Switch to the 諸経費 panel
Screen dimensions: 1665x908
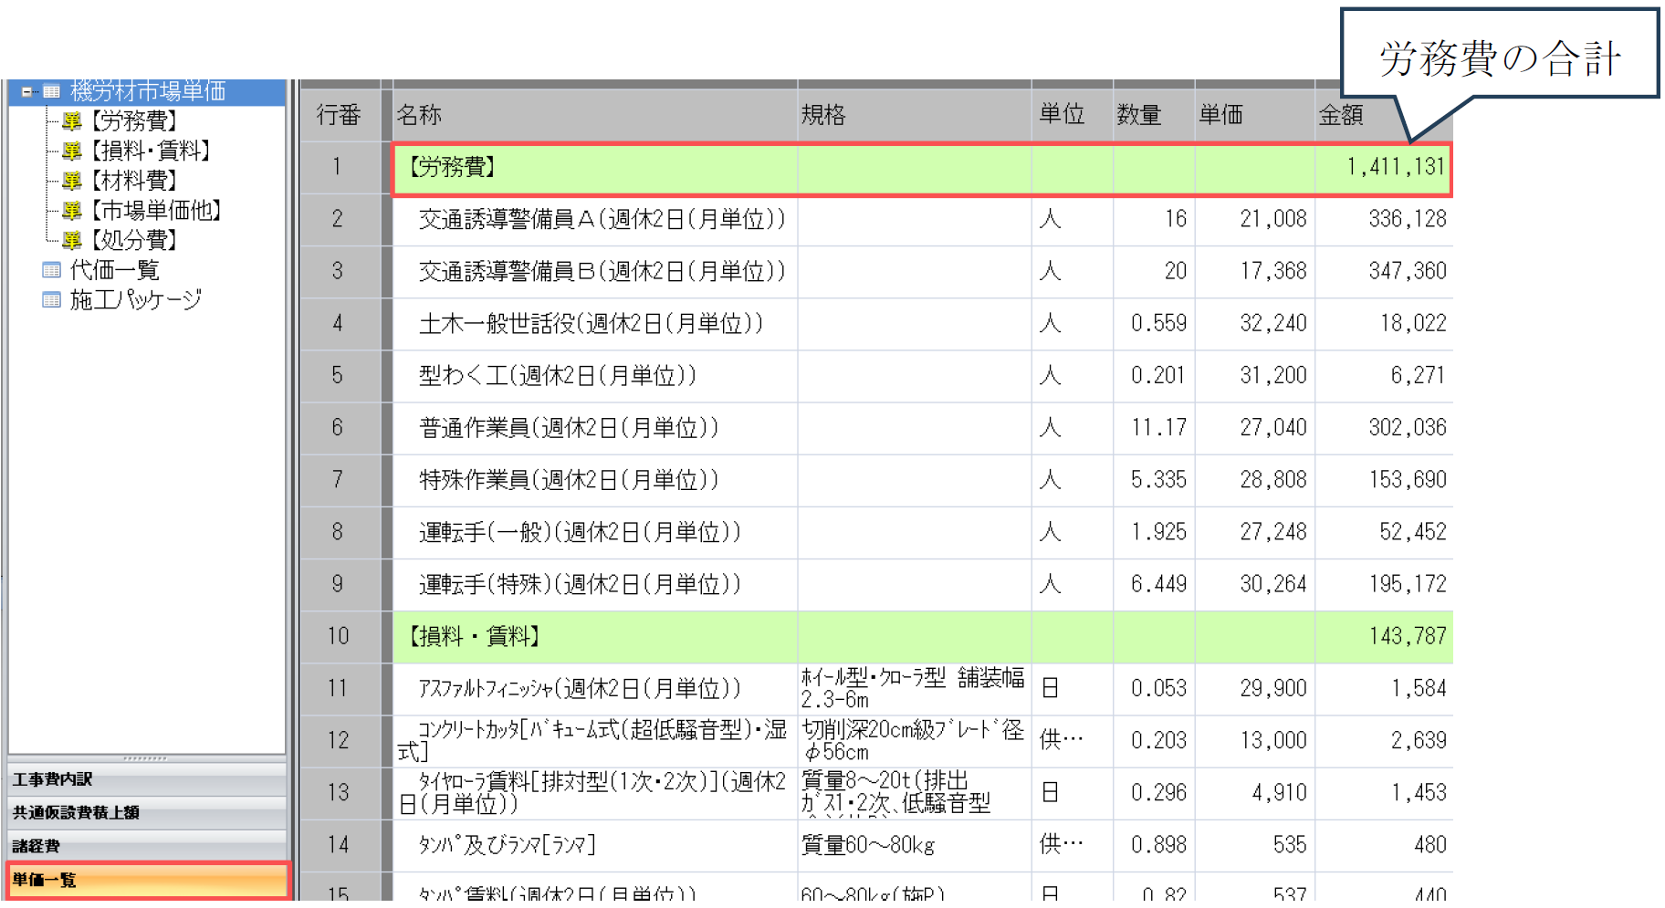tap(146, 846)
